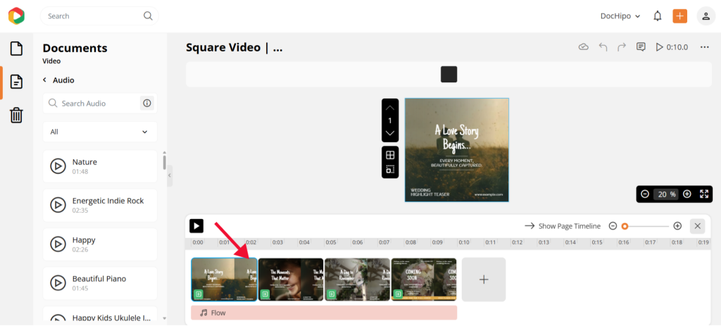Click the search magnifier icon in top bar

(x=148, y=16)
